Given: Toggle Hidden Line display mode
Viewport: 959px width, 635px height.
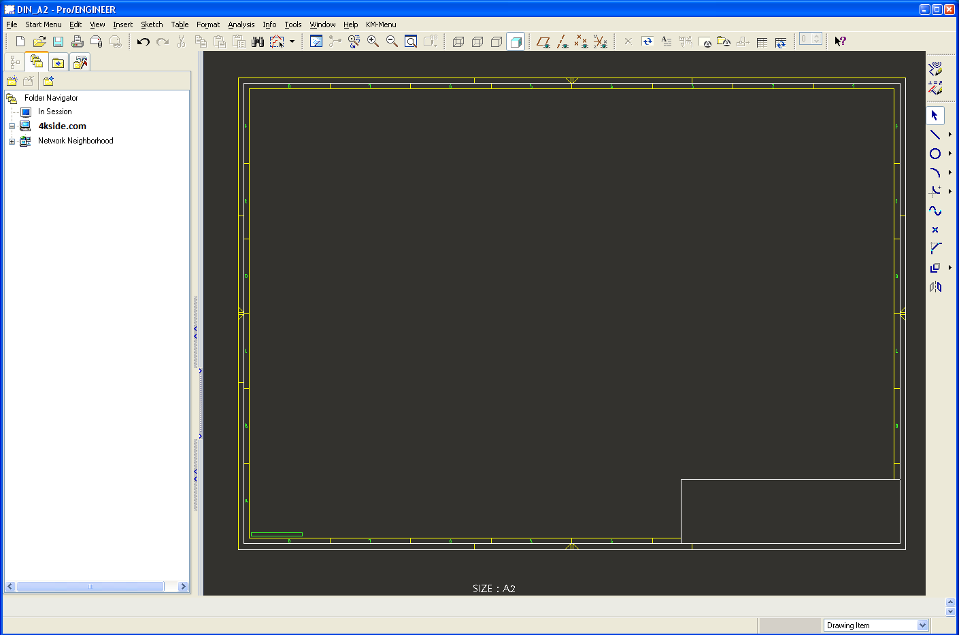Looking at the screenshot, I should (477, 41).
